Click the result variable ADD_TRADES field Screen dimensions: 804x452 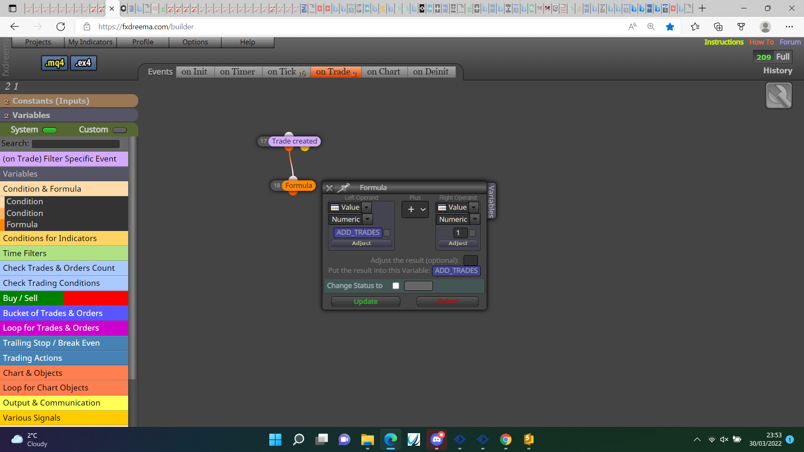point(456,271)
